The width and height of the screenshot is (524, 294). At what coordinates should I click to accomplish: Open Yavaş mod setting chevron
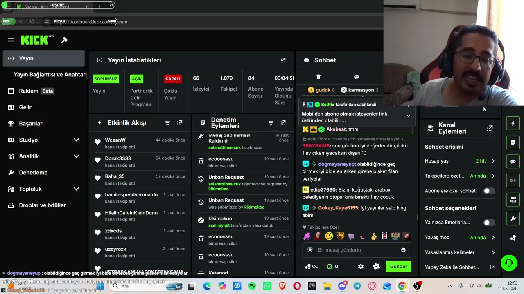click(x=493, y=238)
